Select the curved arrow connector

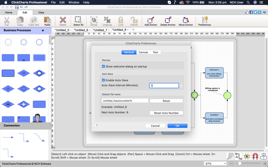(x=39, y=137)
